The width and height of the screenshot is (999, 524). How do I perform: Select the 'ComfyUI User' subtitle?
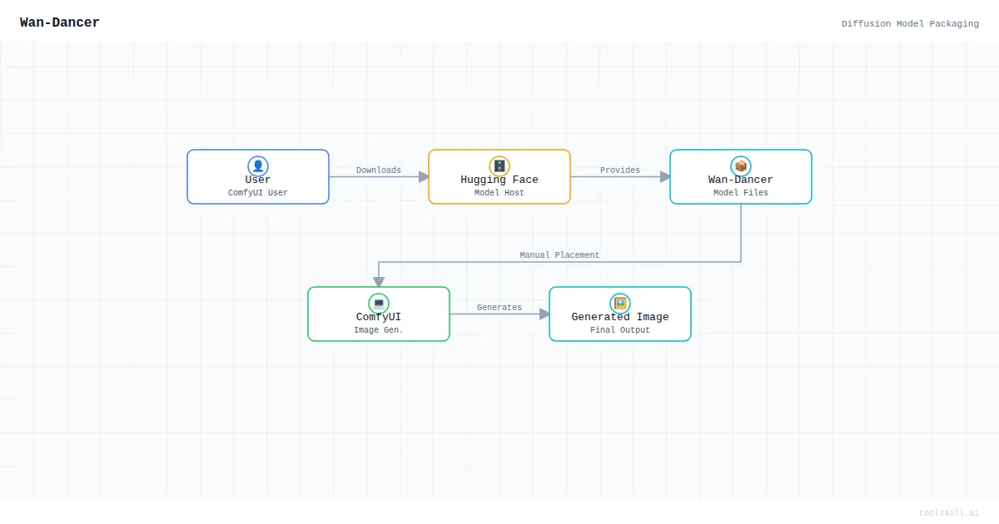pos(258,193)
